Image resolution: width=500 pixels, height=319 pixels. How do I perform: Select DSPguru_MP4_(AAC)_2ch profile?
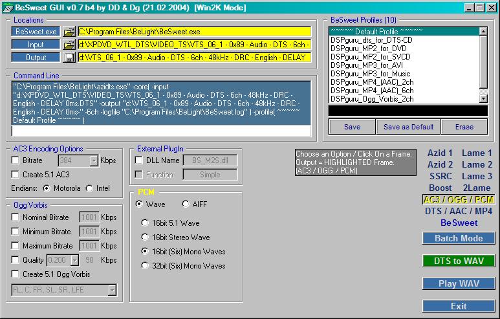pos(404,82)
